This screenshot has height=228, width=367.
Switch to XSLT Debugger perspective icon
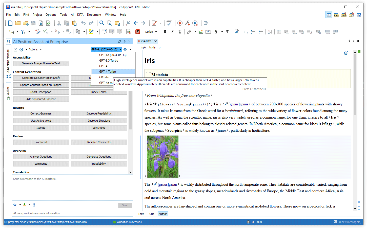[x=344, y=15]
